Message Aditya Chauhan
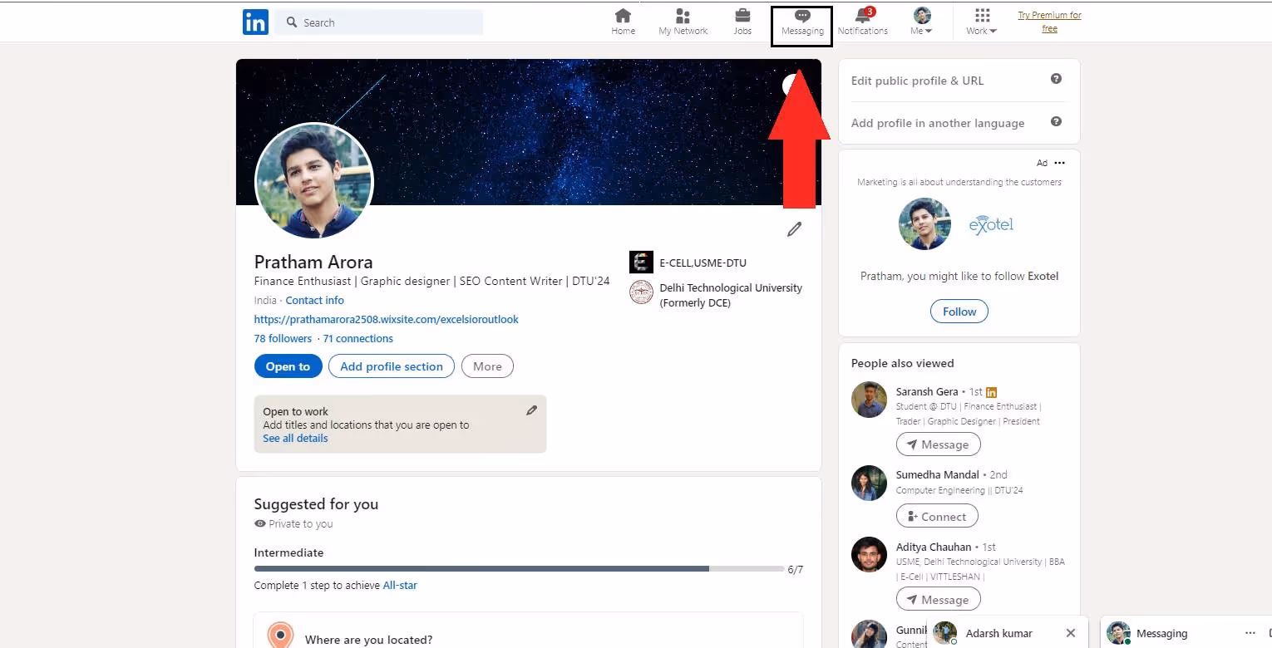The height and width of the screenshot is (648, 1272). tap(938, 599)
